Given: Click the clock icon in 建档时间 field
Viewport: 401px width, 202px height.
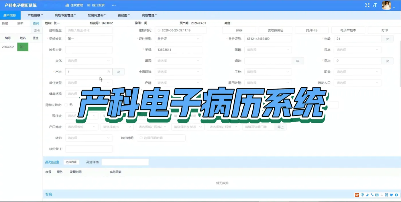Looking at the screenshot, I should (x=159, y=30).
